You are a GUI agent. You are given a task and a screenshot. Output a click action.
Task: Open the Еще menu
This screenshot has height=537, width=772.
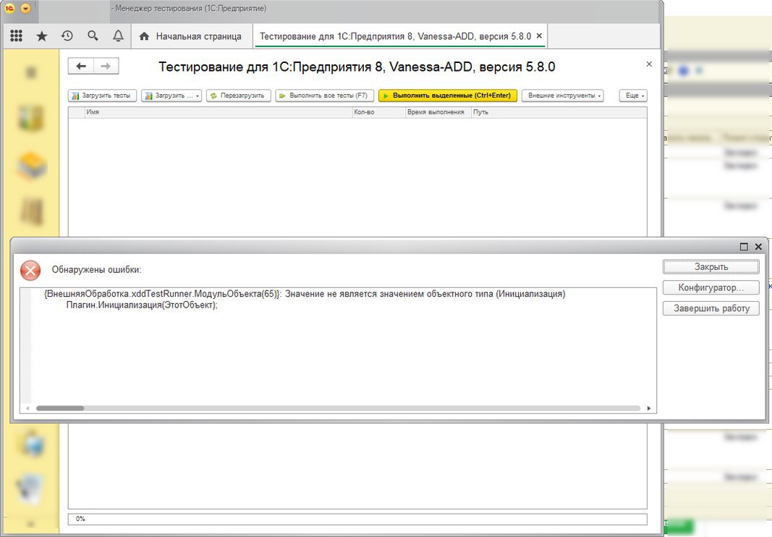tap(633, 96)
